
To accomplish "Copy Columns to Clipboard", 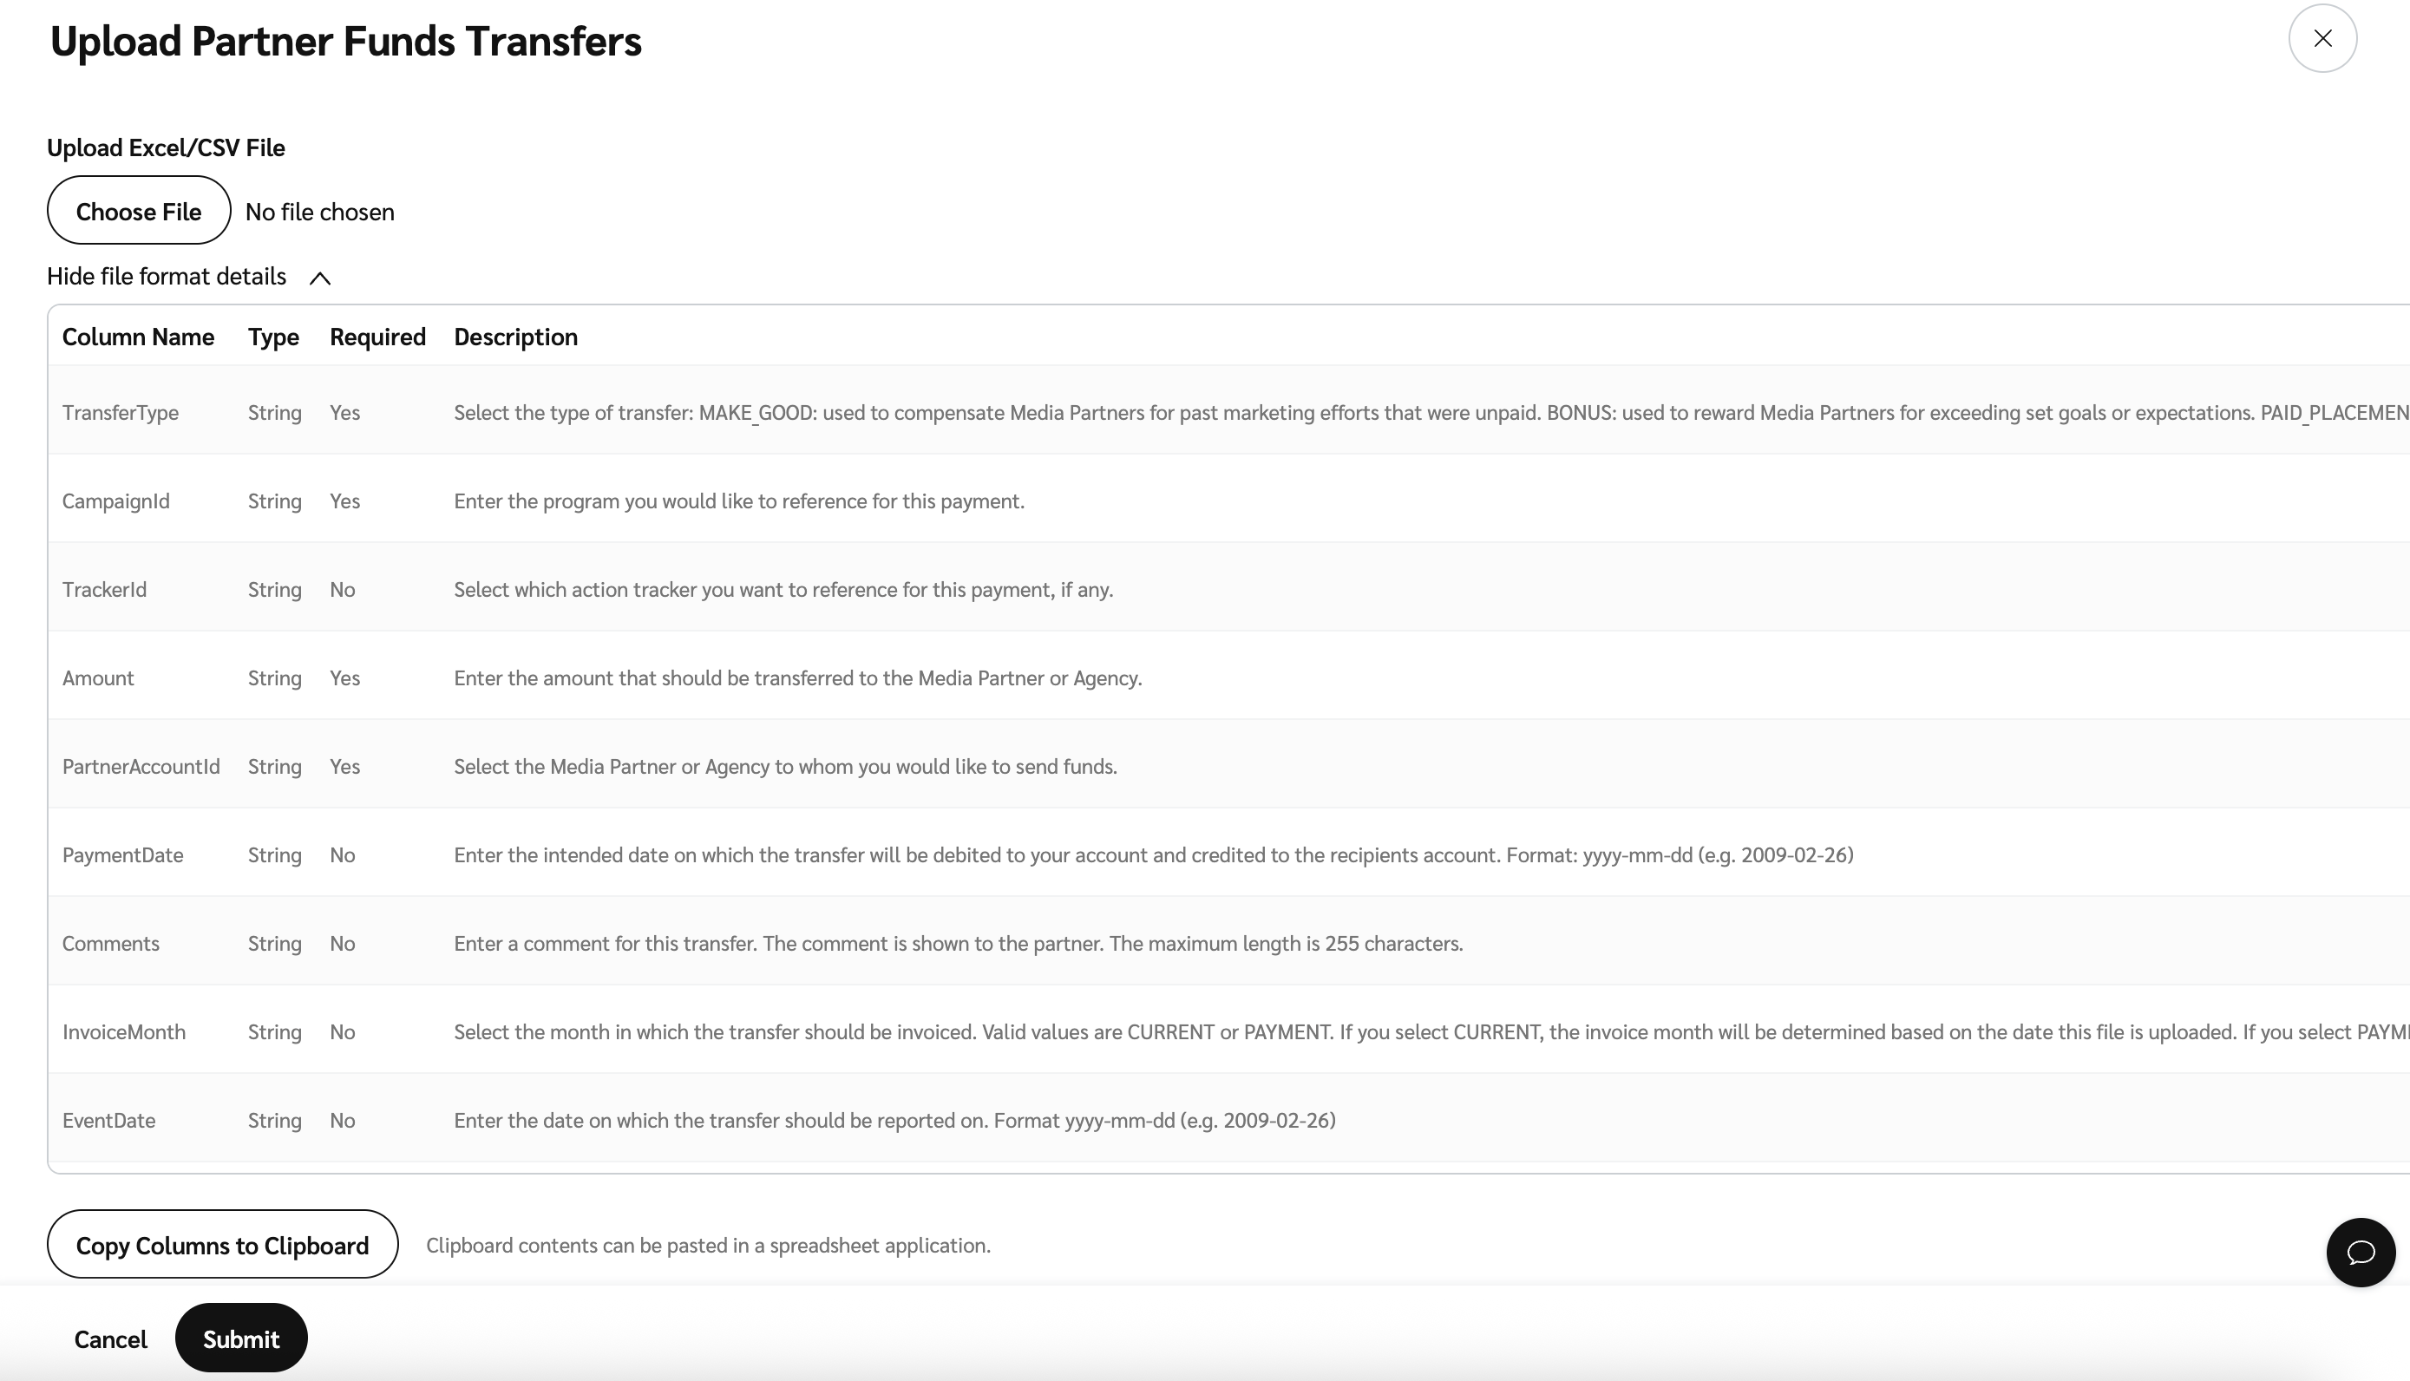I will (x=222, y=1245).
